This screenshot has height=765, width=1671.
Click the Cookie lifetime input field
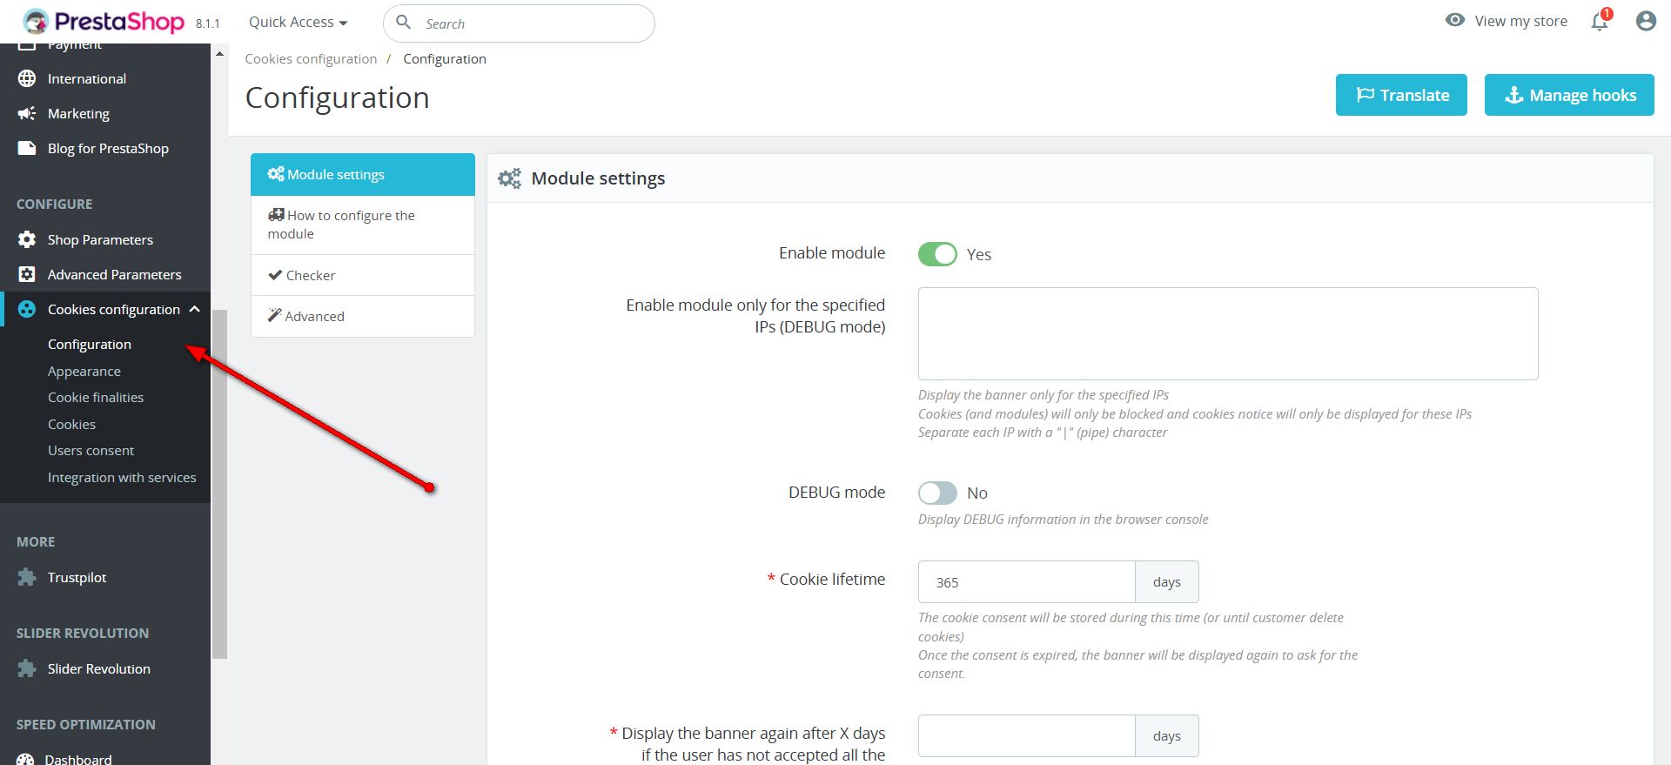(x=1026, y=582)
